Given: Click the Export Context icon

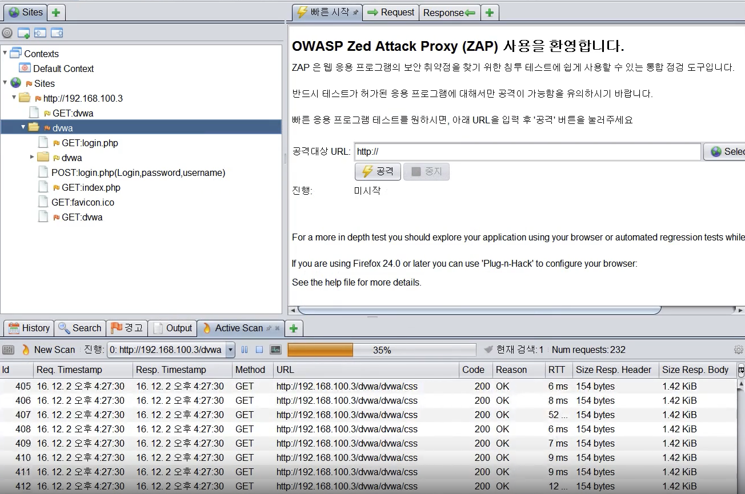Looking at the screenshot, I should [x=57, y=33].
